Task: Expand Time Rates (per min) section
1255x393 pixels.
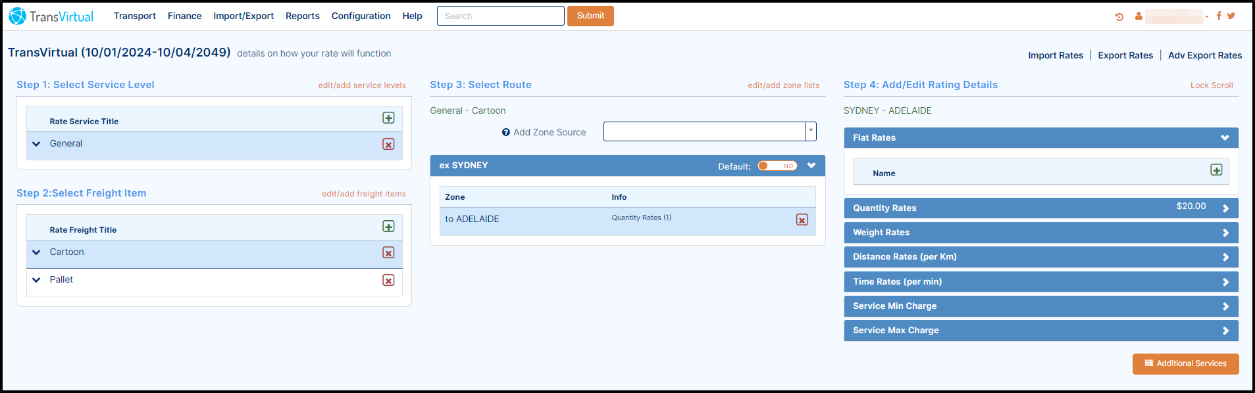Action: (1225, 282)
